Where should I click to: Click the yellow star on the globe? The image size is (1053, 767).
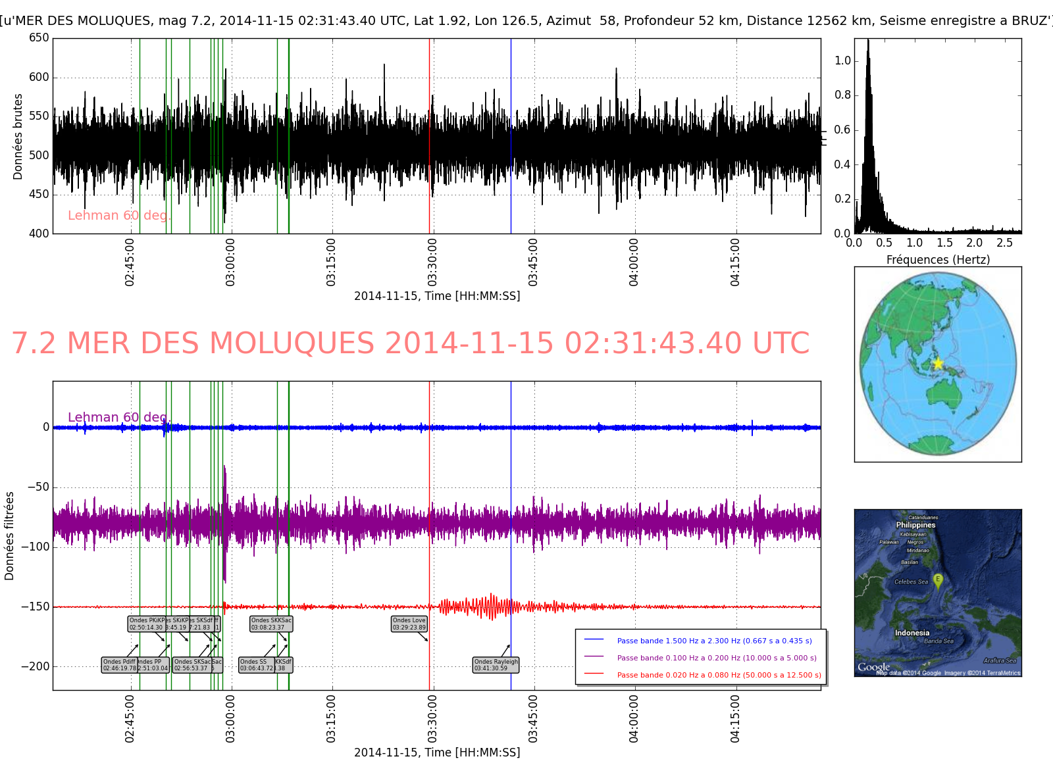pyautogui.click(x=938, y=364)
